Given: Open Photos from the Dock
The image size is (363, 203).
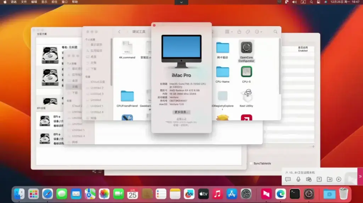Looking at the screenshot, I should click(104, 194).
